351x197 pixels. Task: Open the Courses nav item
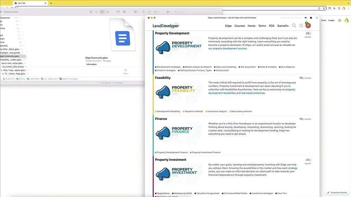click(240, 26)
